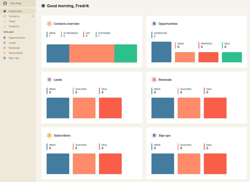The height and width of the screenshot is (182, 250).
Task: Click the Contacts overview card icon
Action: (49, 24)
